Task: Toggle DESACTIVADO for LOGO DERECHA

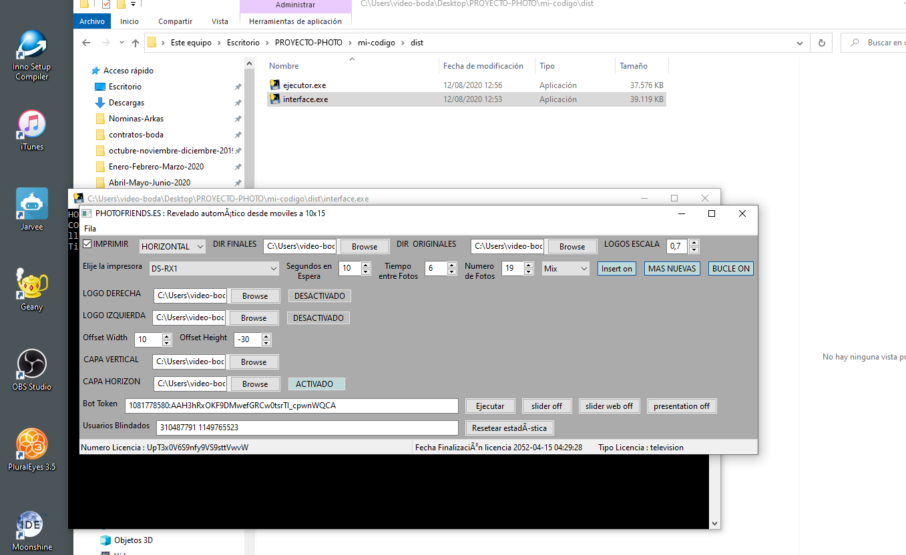Action: (319, 296)
